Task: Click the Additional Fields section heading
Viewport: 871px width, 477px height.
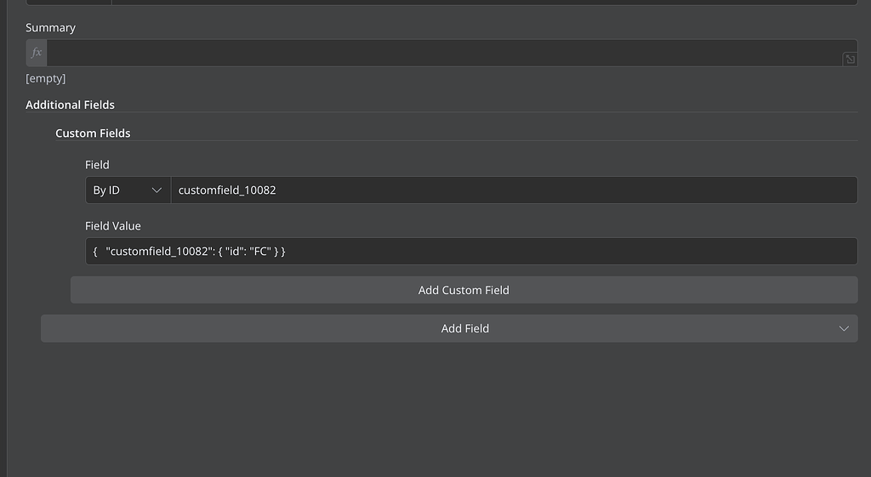Action: 70,105
